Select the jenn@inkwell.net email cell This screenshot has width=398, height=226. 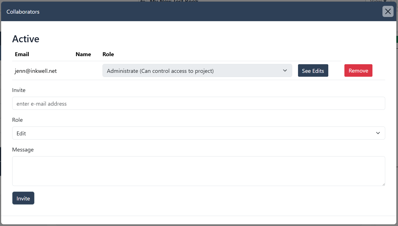(36, 71)
